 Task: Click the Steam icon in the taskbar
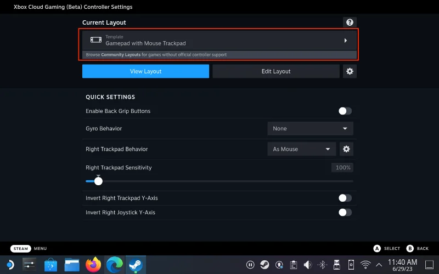click(x=136, y=265)
